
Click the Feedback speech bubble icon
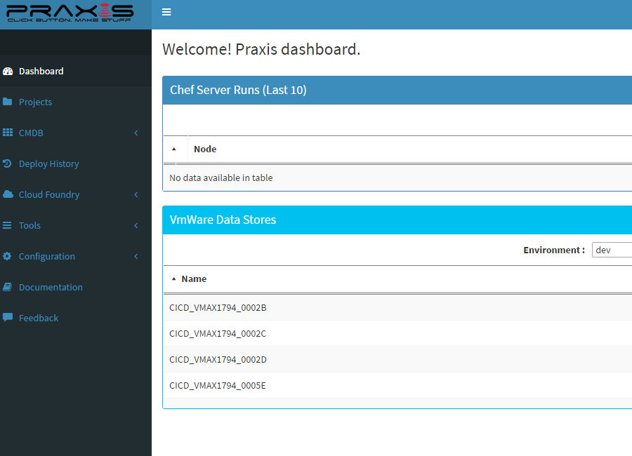click(8, 318)
